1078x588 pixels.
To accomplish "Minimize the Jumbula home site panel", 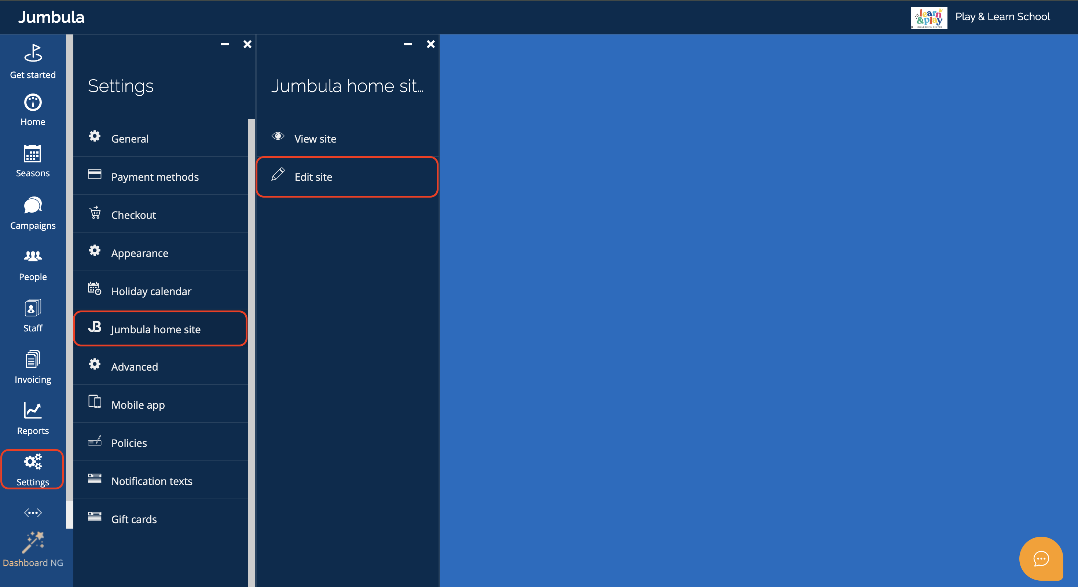I will point(408,44).
